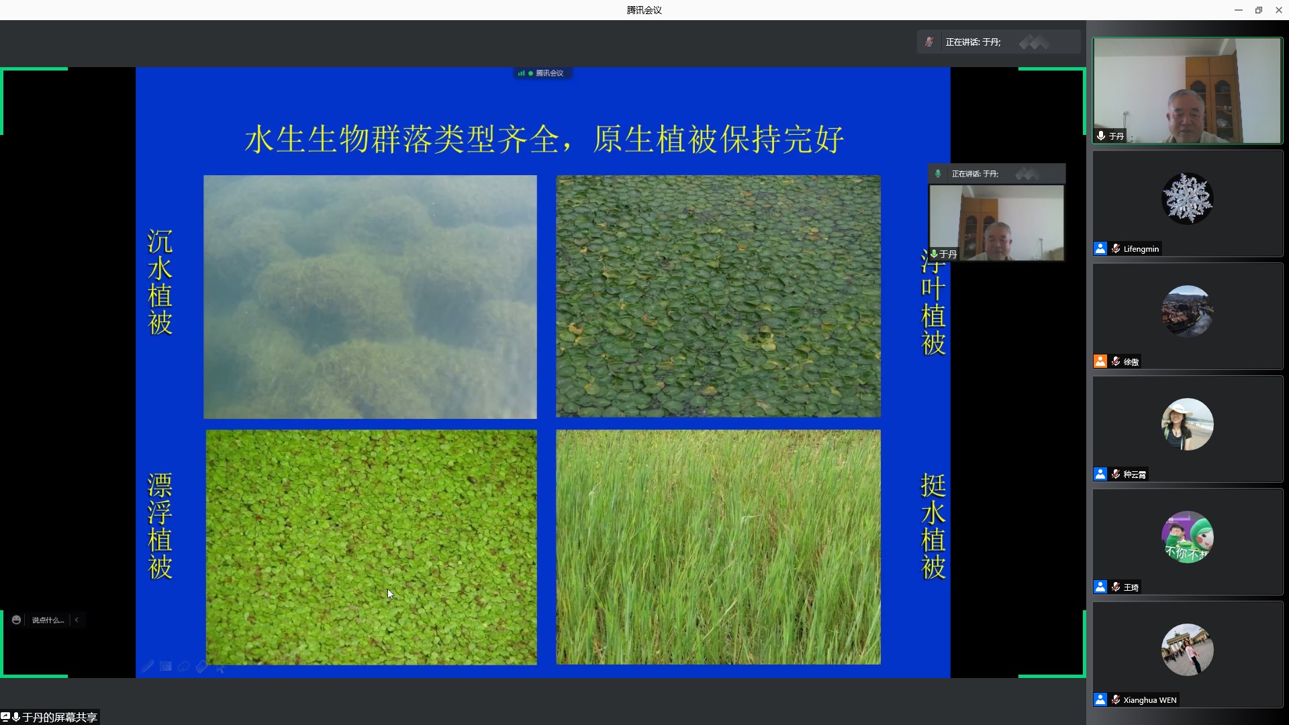Close the 腾讯会议 window
Screen dimensions: 1289x725
tap(1279, 10)
